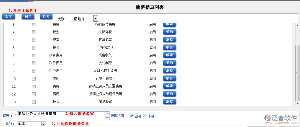Click 编辑 for row 11 报销业务人员交通费用
Viewport: 300px width, 127px height.
169,86
